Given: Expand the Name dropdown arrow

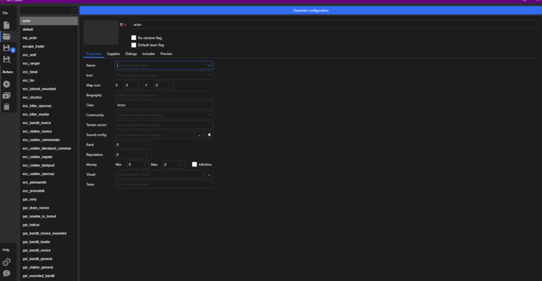Looking at the screenshot, I should [209, 66].
